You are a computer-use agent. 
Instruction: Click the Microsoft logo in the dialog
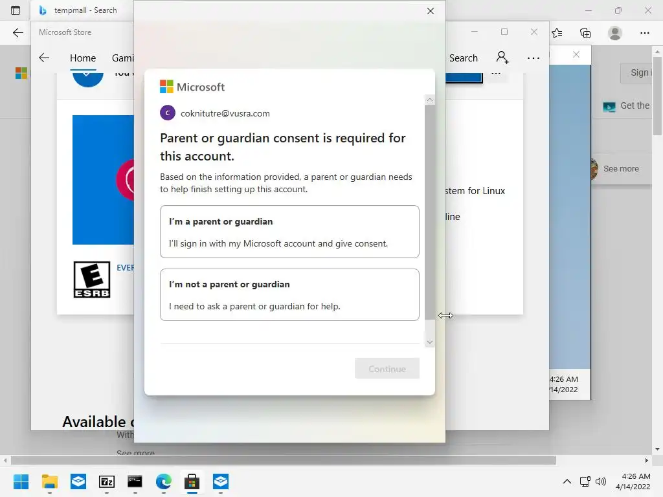192,87
